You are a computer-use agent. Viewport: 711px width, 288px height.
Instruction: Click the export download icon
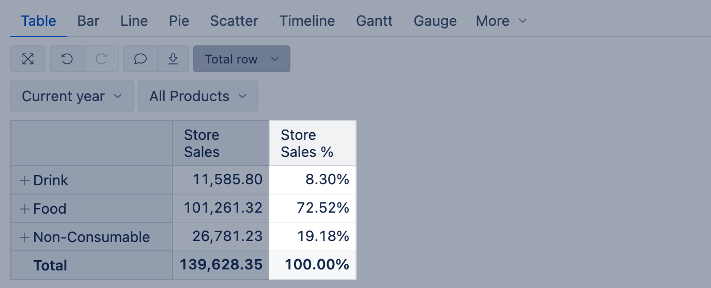pyautogui.click(x=174, y=59)
